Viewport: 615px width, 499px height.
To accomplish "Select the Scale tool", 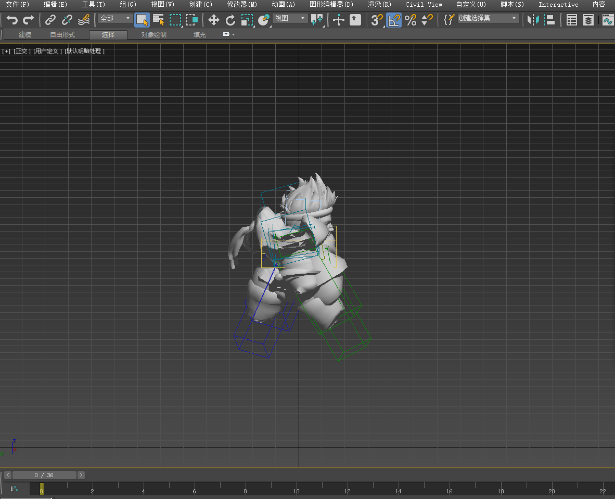I will click(x=247, y=20).
